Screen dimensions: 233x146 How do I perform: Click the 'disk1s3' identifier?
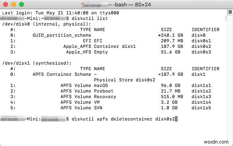pos(201,97)
